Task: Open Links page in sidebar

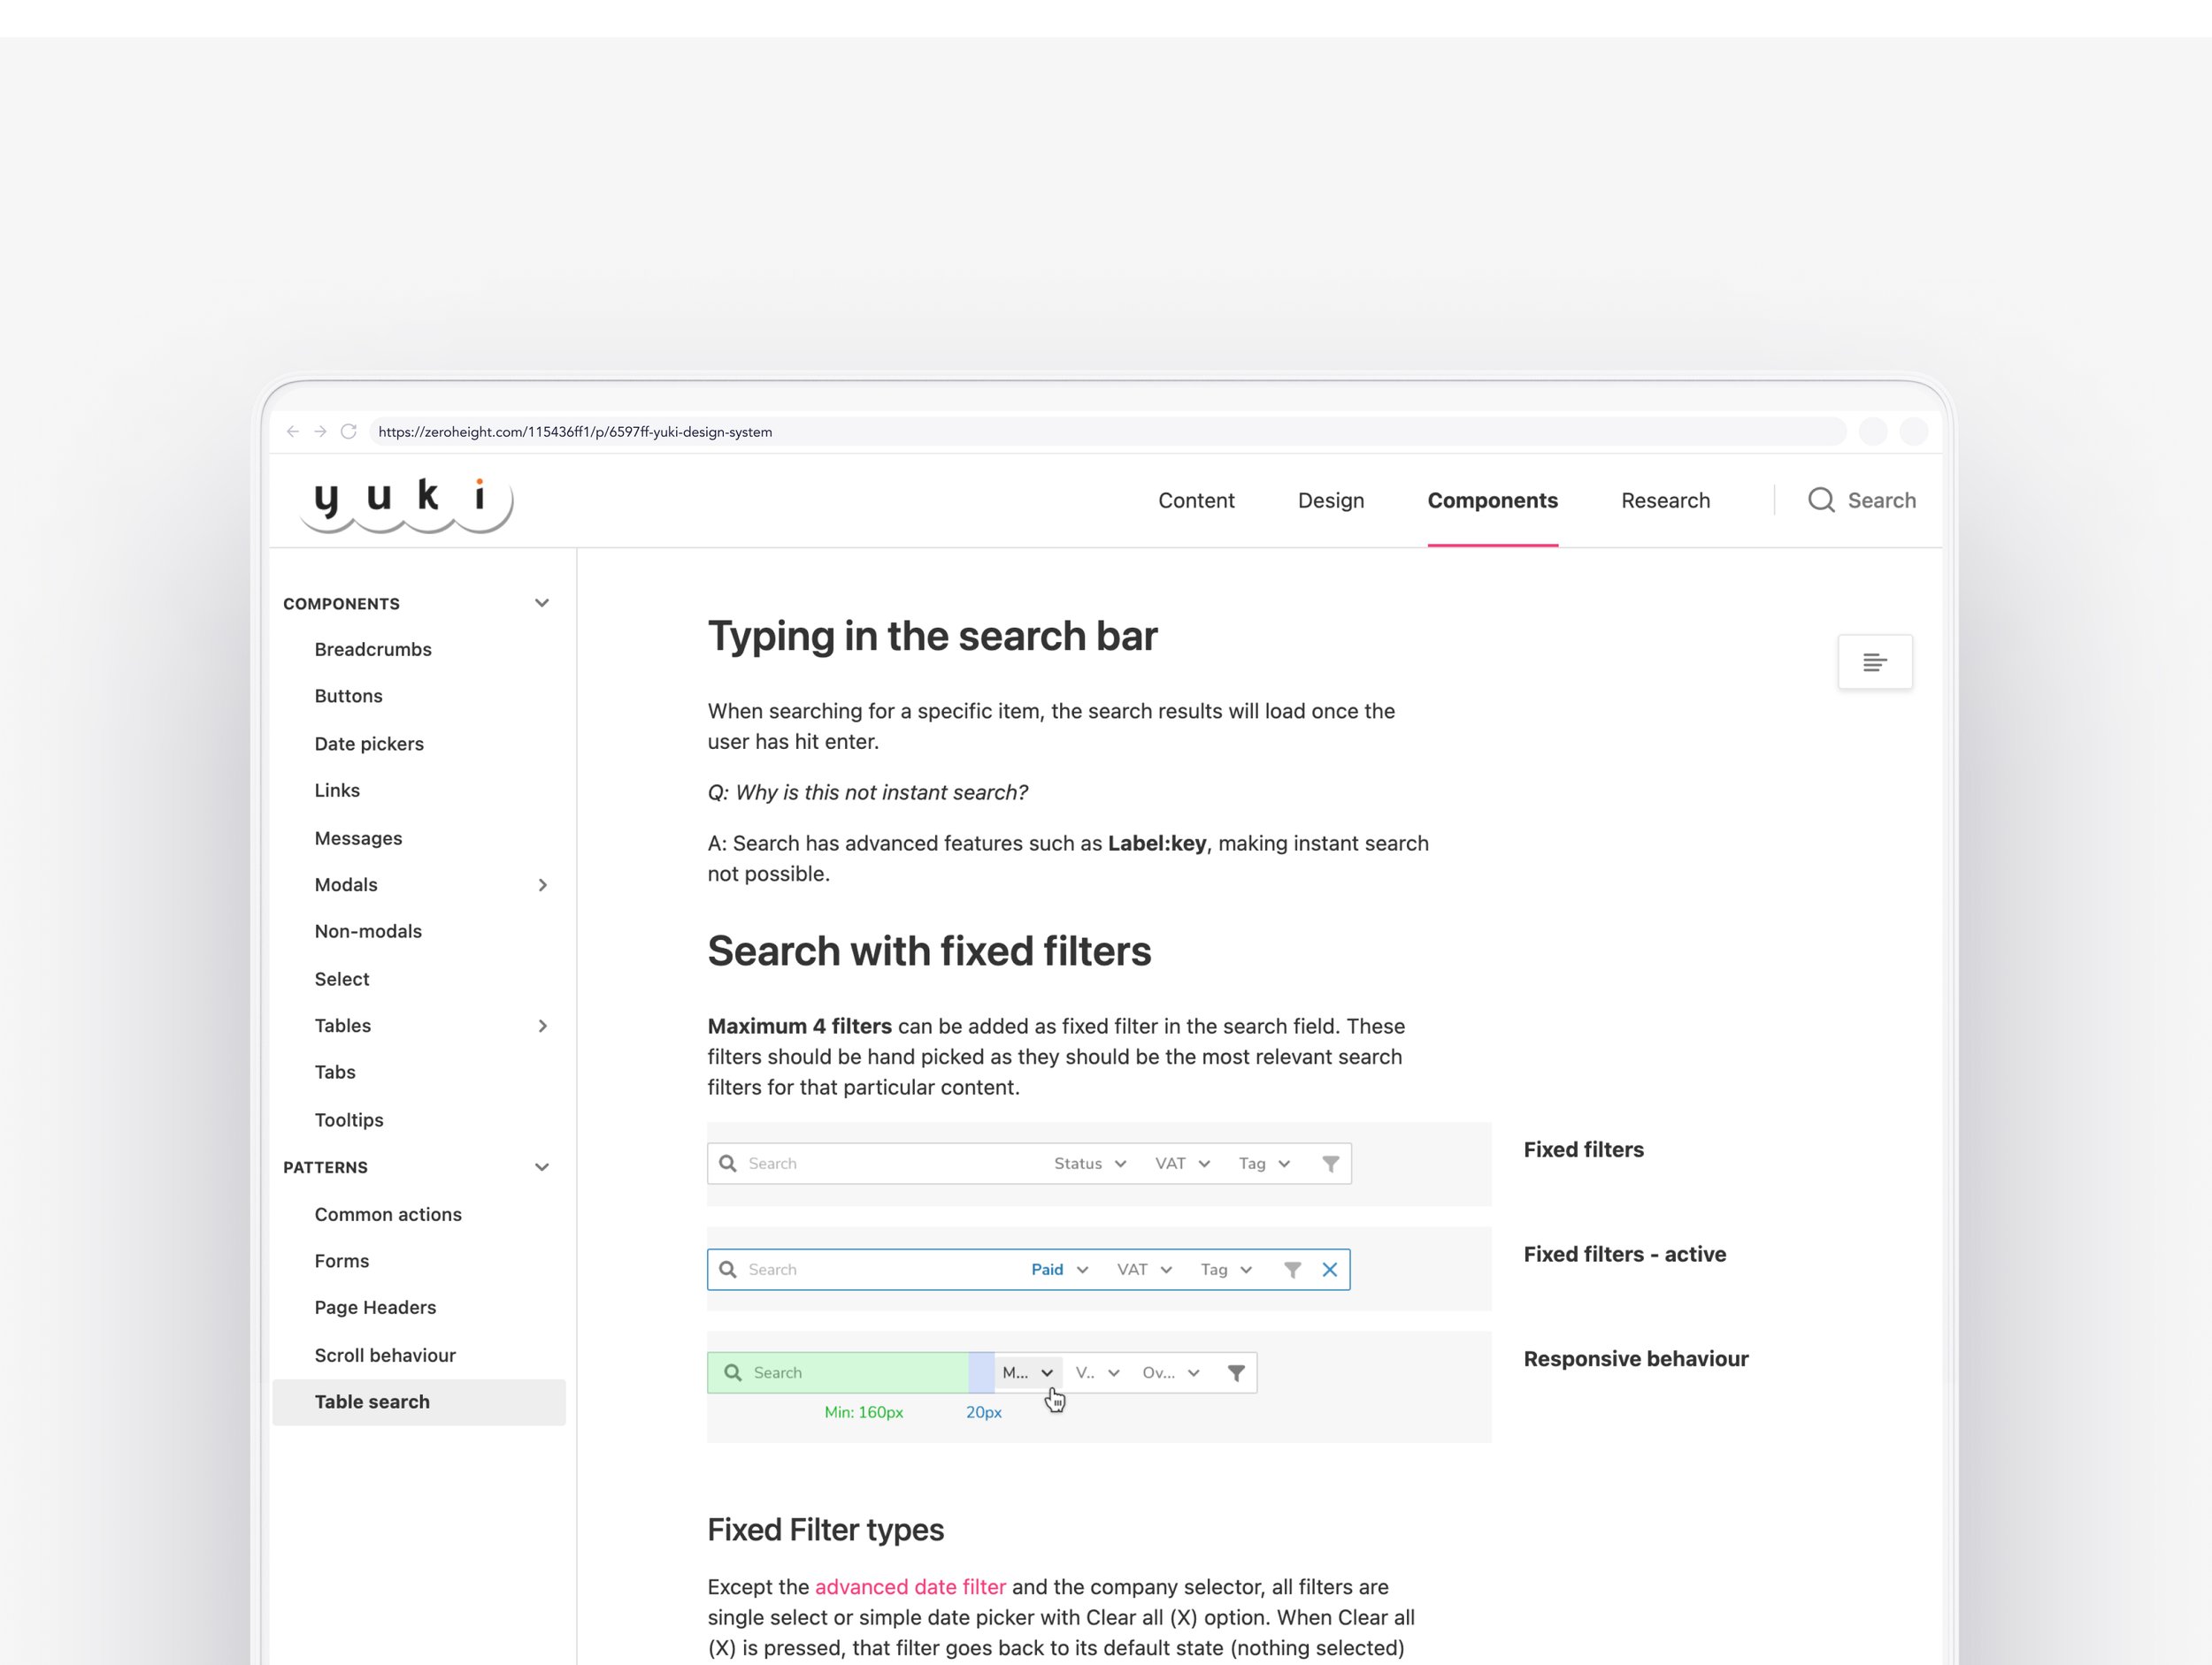Action: [337, 790]
